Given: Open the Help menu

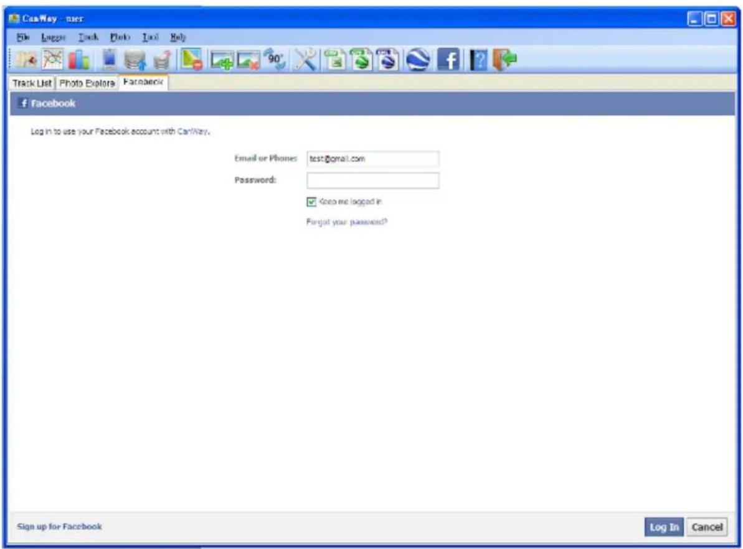Looking at the screenshot, I should pyautogui.click(x=177, y=37).
